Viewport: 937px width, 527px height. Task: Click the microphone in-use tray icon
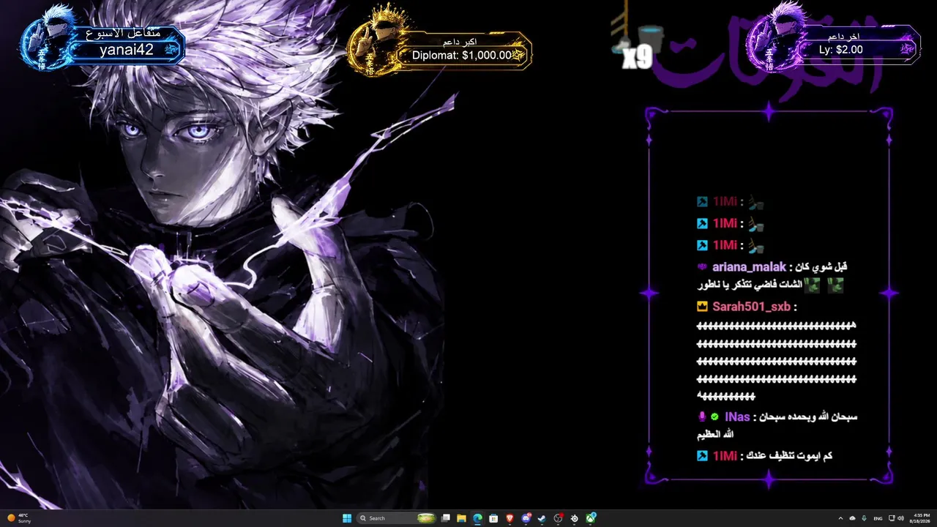click(x=865, y=518)
